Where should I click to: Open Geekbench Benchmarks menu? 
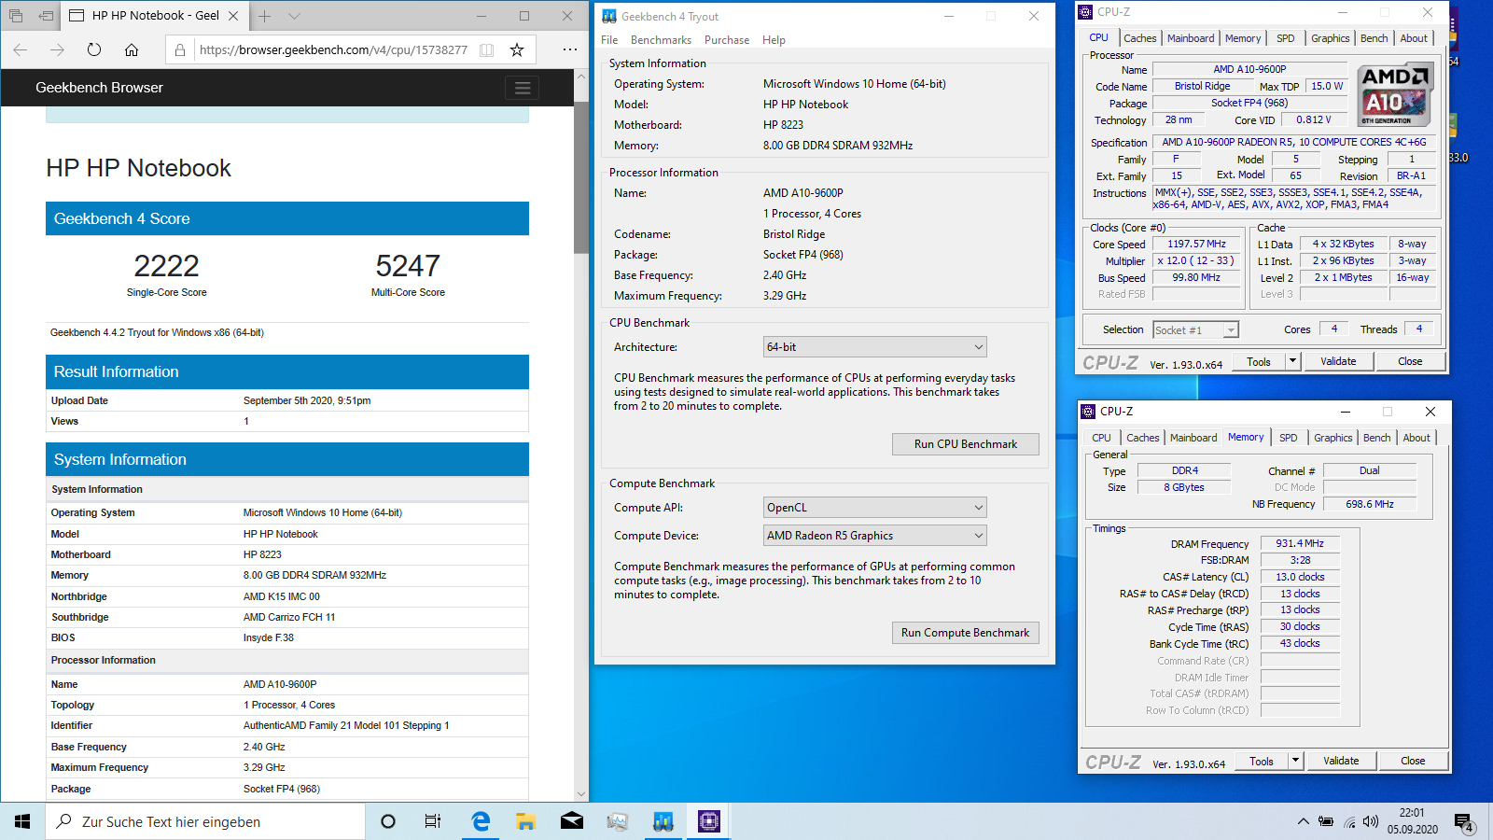(661, 40)
